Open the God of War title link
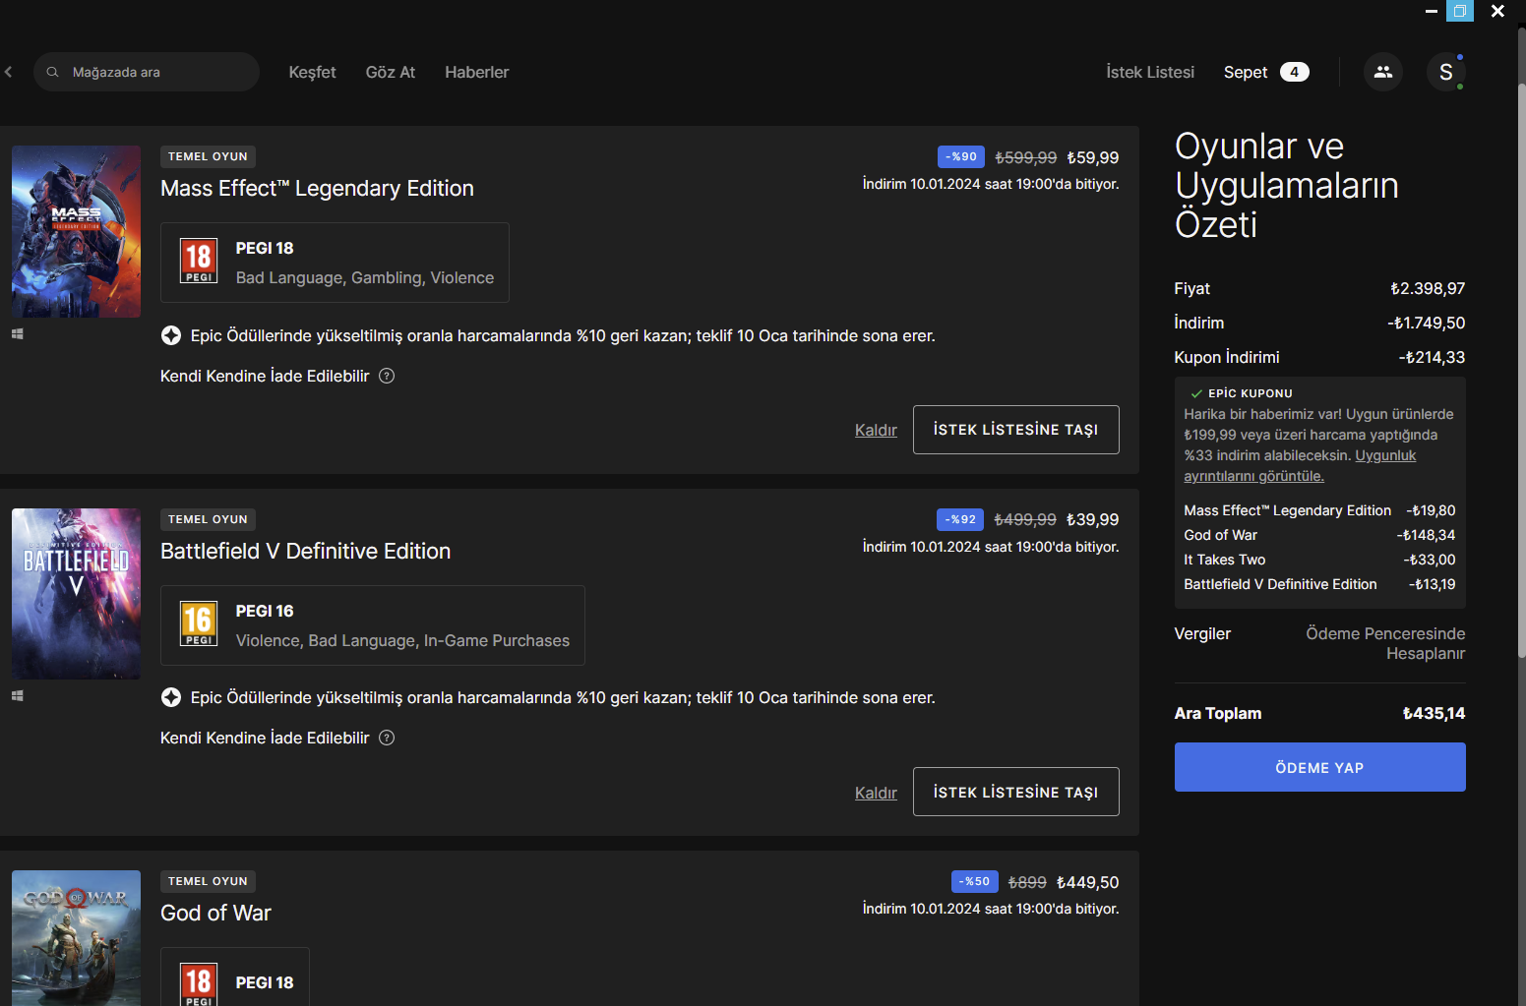 215,913
